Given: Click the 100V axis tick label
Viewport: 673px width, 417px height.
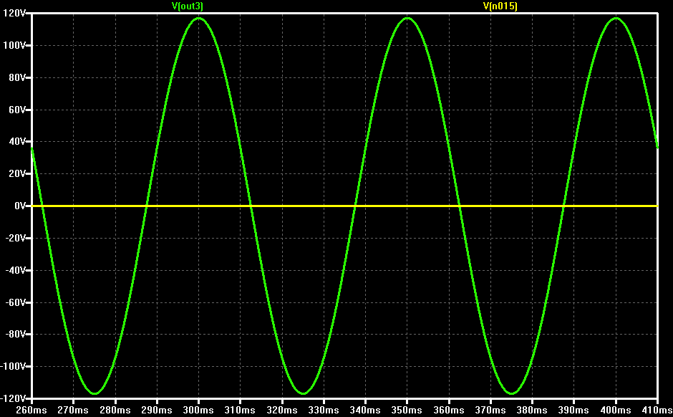Looking at the screenshot, I should click(x=14, y=46).
